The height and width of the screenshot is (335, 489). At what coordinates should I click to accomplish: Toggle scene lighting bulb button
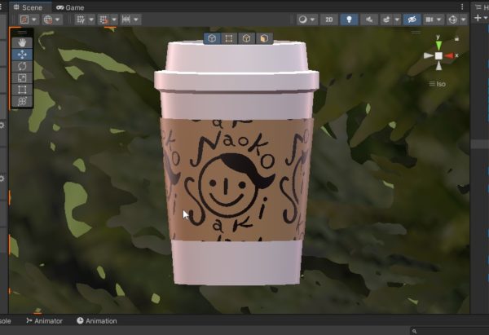350,19
